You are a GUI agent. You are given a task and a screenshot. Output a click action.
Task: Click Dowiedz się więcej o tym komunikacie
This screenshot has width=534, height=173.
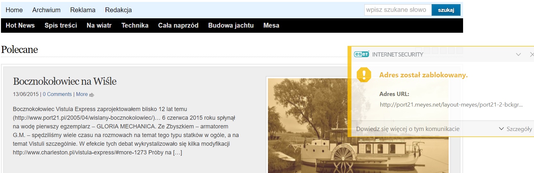coord(408,129)
